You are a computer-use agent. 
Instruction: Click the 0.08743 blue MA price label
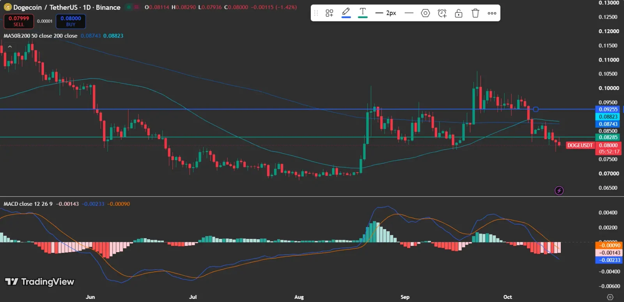(x=608, y=124)
